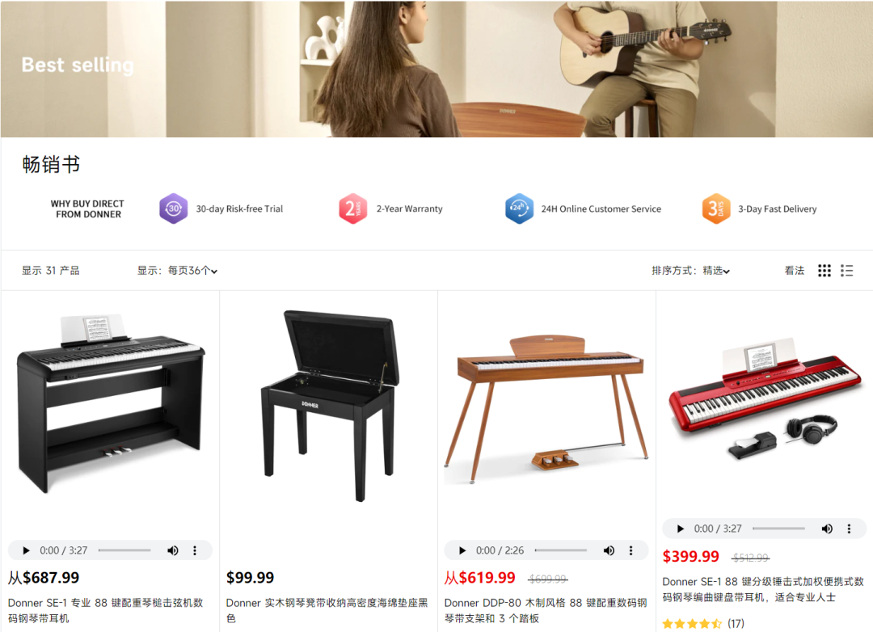Image resolution: width=873 pixels, height=632 pixels.
Task: Play the red SE-1 keyboard video
Action: [x=681, y=529]
